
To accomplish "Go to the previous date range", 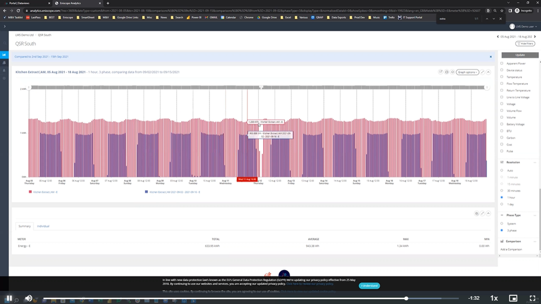I will pyautogui.click(x=498, y=36).
